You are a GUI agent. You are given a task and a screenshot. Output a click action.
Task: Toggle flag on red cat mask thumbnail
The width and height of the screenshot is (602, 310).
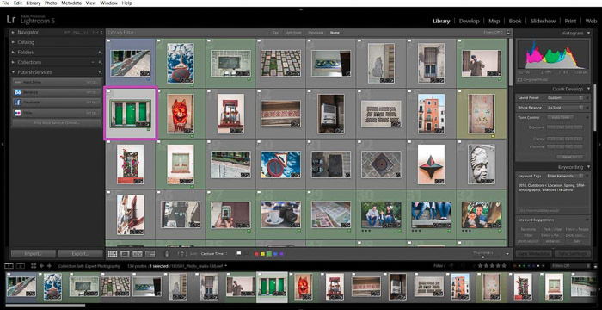pyautogui.click(x=158, y=91)
